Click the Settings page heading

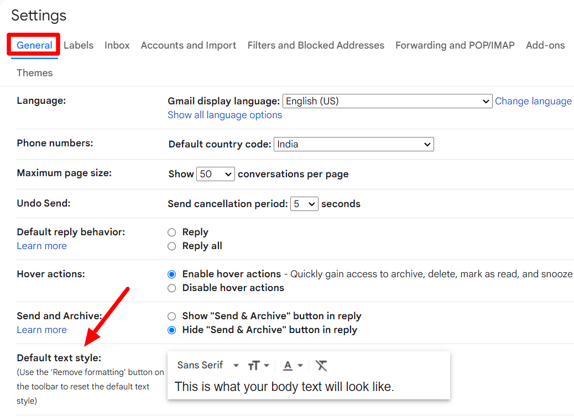39,15
